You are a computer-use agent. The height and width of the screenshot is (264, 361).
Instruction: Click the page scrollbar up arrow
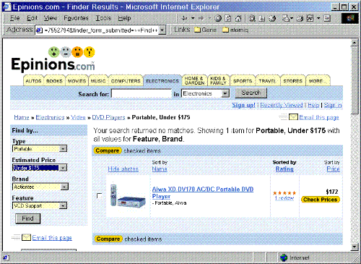click(x=355, y=43)
